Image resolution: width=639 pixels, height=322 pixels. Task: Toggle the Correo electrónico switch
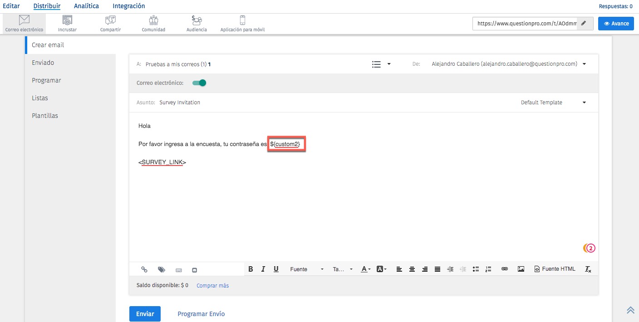[x=199, y=83]
